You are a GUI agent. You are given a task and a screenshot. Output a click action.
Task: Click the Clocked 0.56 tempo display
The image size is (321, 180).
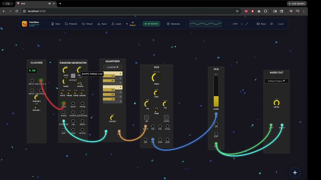(32, 70)
